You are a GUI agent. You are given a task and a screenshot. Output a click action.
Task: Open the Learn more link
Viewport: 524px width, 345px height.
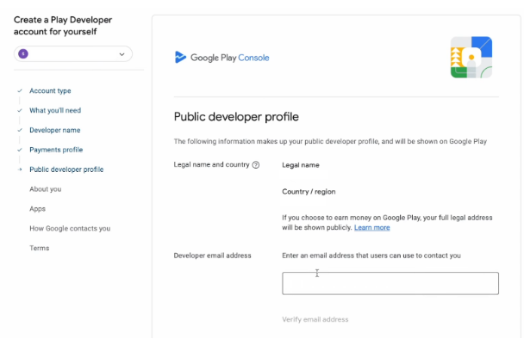371,228
